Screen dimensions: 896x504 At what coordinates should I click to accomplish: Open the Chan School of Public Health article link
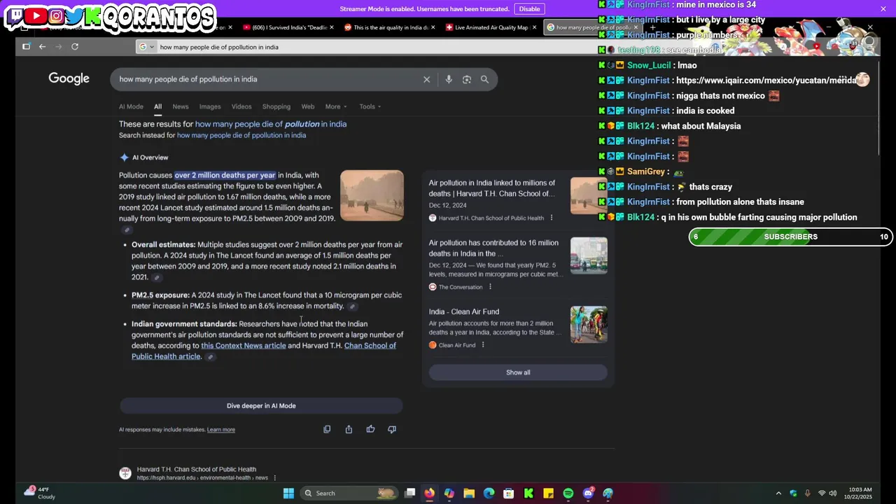(x=264, y=351)
